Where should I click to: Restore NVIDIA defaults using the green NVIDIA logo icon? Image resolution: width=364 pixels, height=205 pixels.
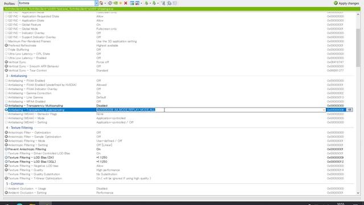click(x=115, y=3)
